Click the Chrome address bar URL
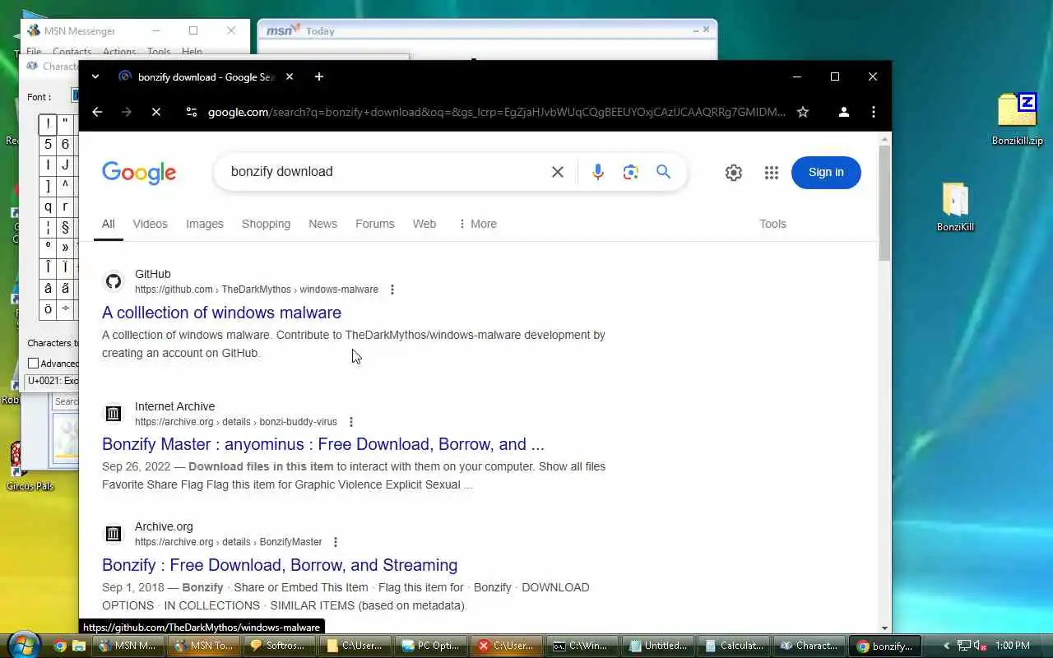1053x658 pixels. (x=496, y=112)
